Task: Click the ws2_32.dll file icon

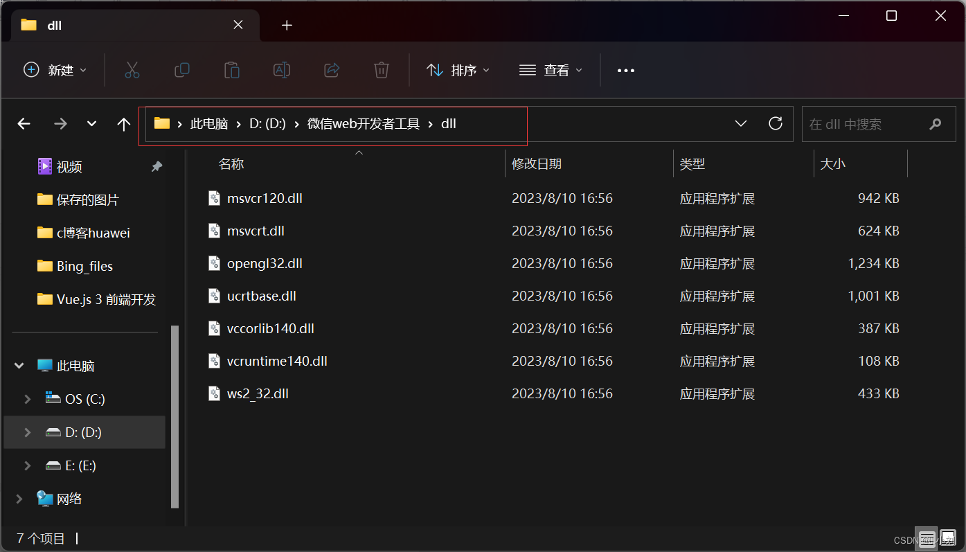Action: (215, 393)
